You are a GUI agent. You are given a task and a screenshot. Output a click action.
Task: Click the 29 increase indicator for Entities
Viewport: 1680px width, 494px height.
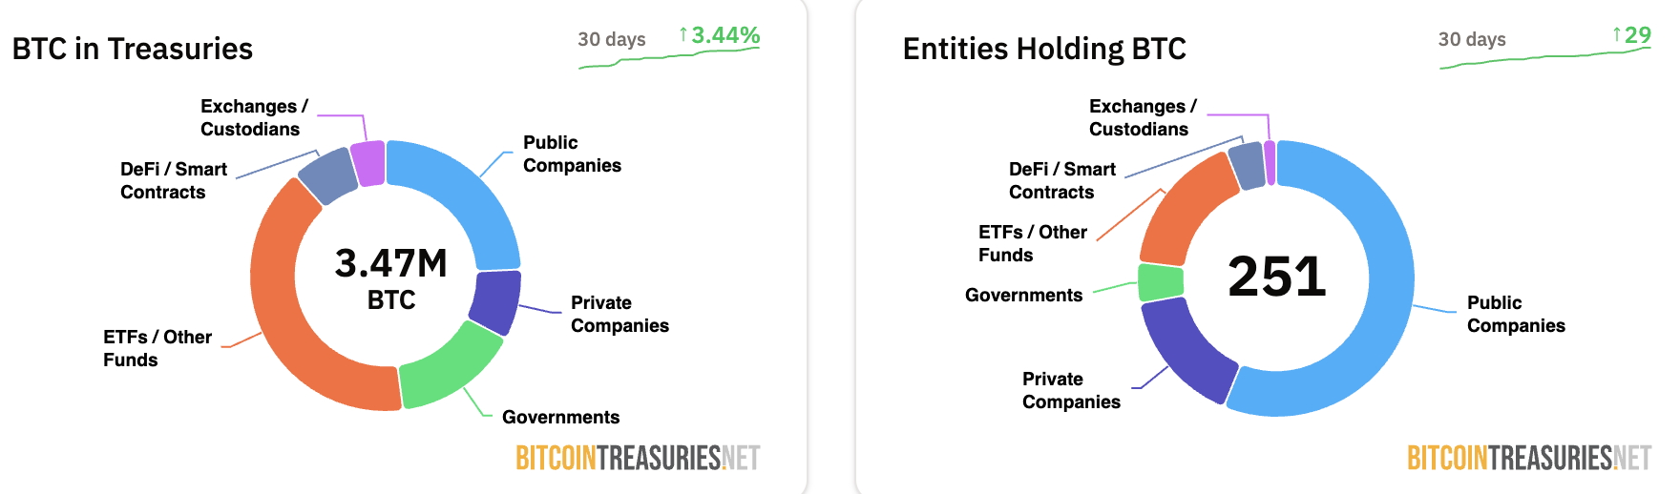(1631, 35)
